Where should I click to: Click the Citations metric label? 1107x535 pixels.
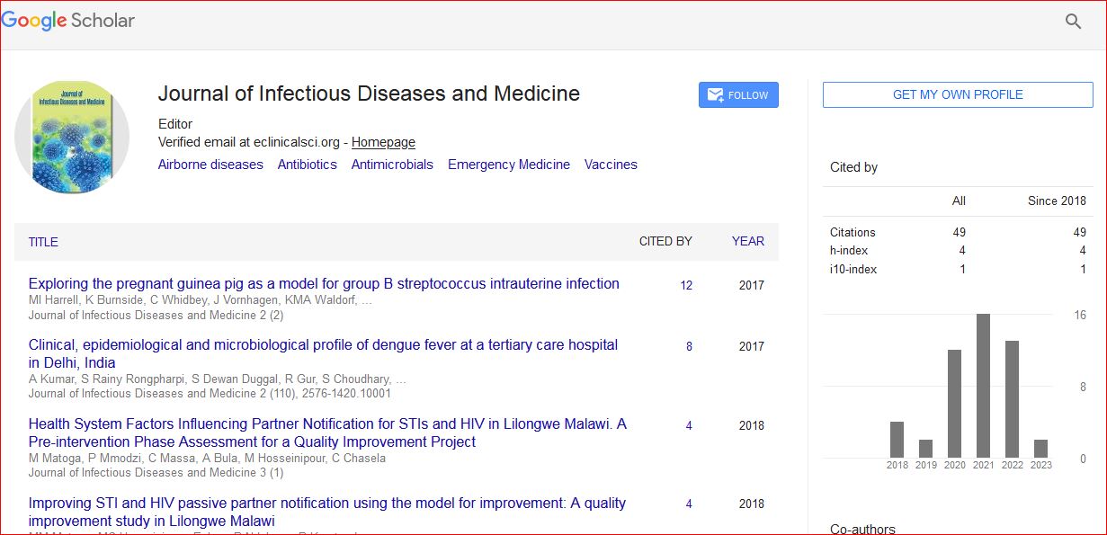click(x=853, y=232)
